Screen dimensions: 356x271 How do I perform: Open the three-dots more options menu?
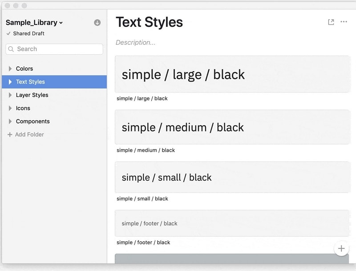(344, 22)
